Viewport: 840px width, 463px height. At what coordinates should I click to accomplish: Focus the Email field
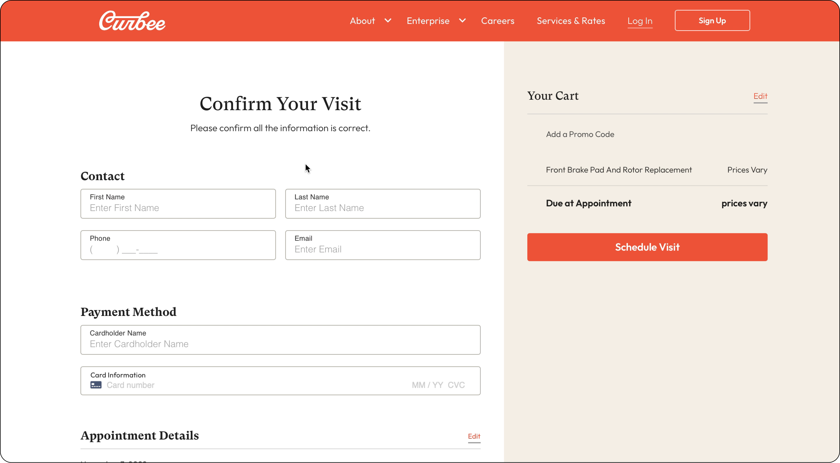click(383, 245)
